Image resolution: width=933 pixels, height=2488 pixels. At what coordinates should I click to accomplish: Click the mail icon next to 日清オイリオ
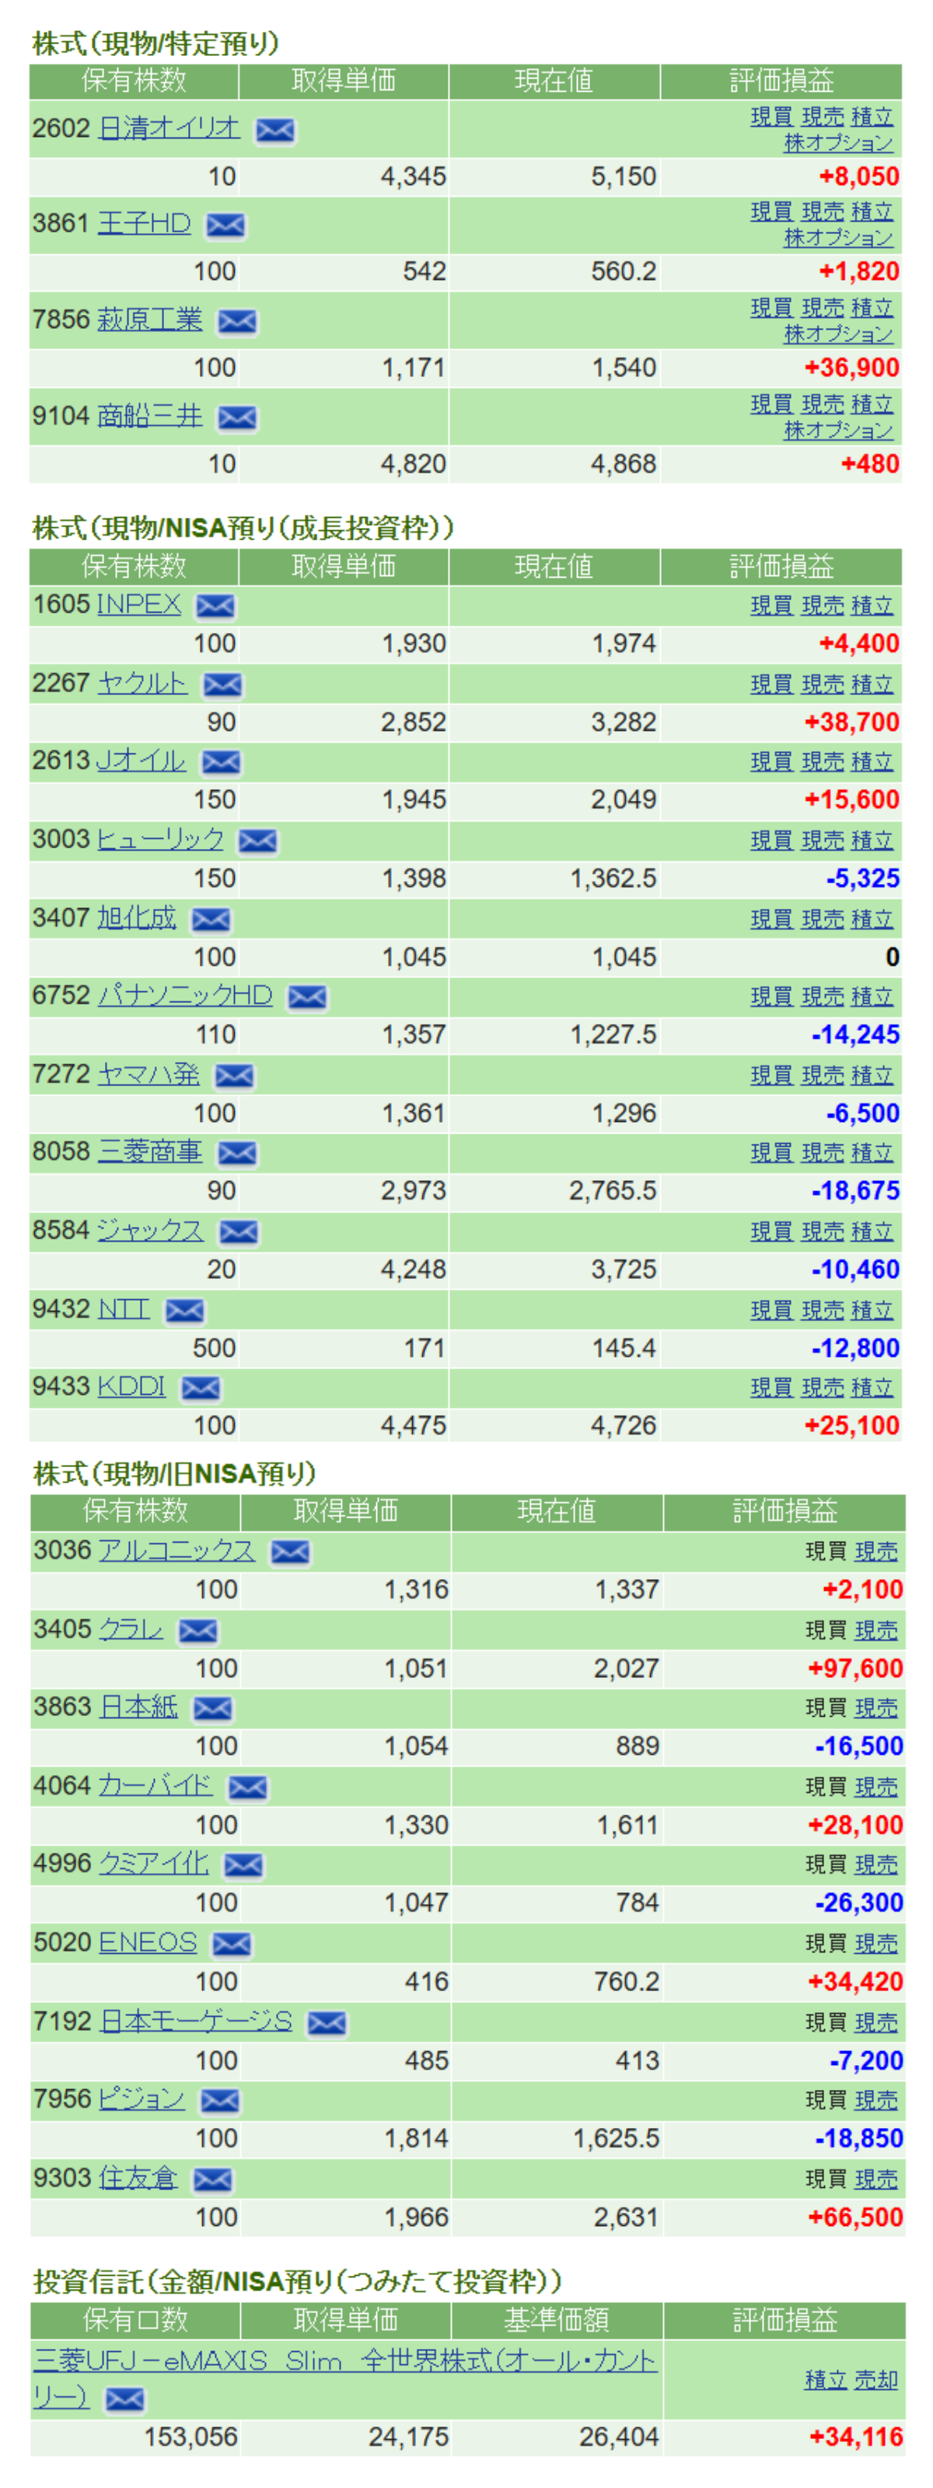[x=274, y=131]
